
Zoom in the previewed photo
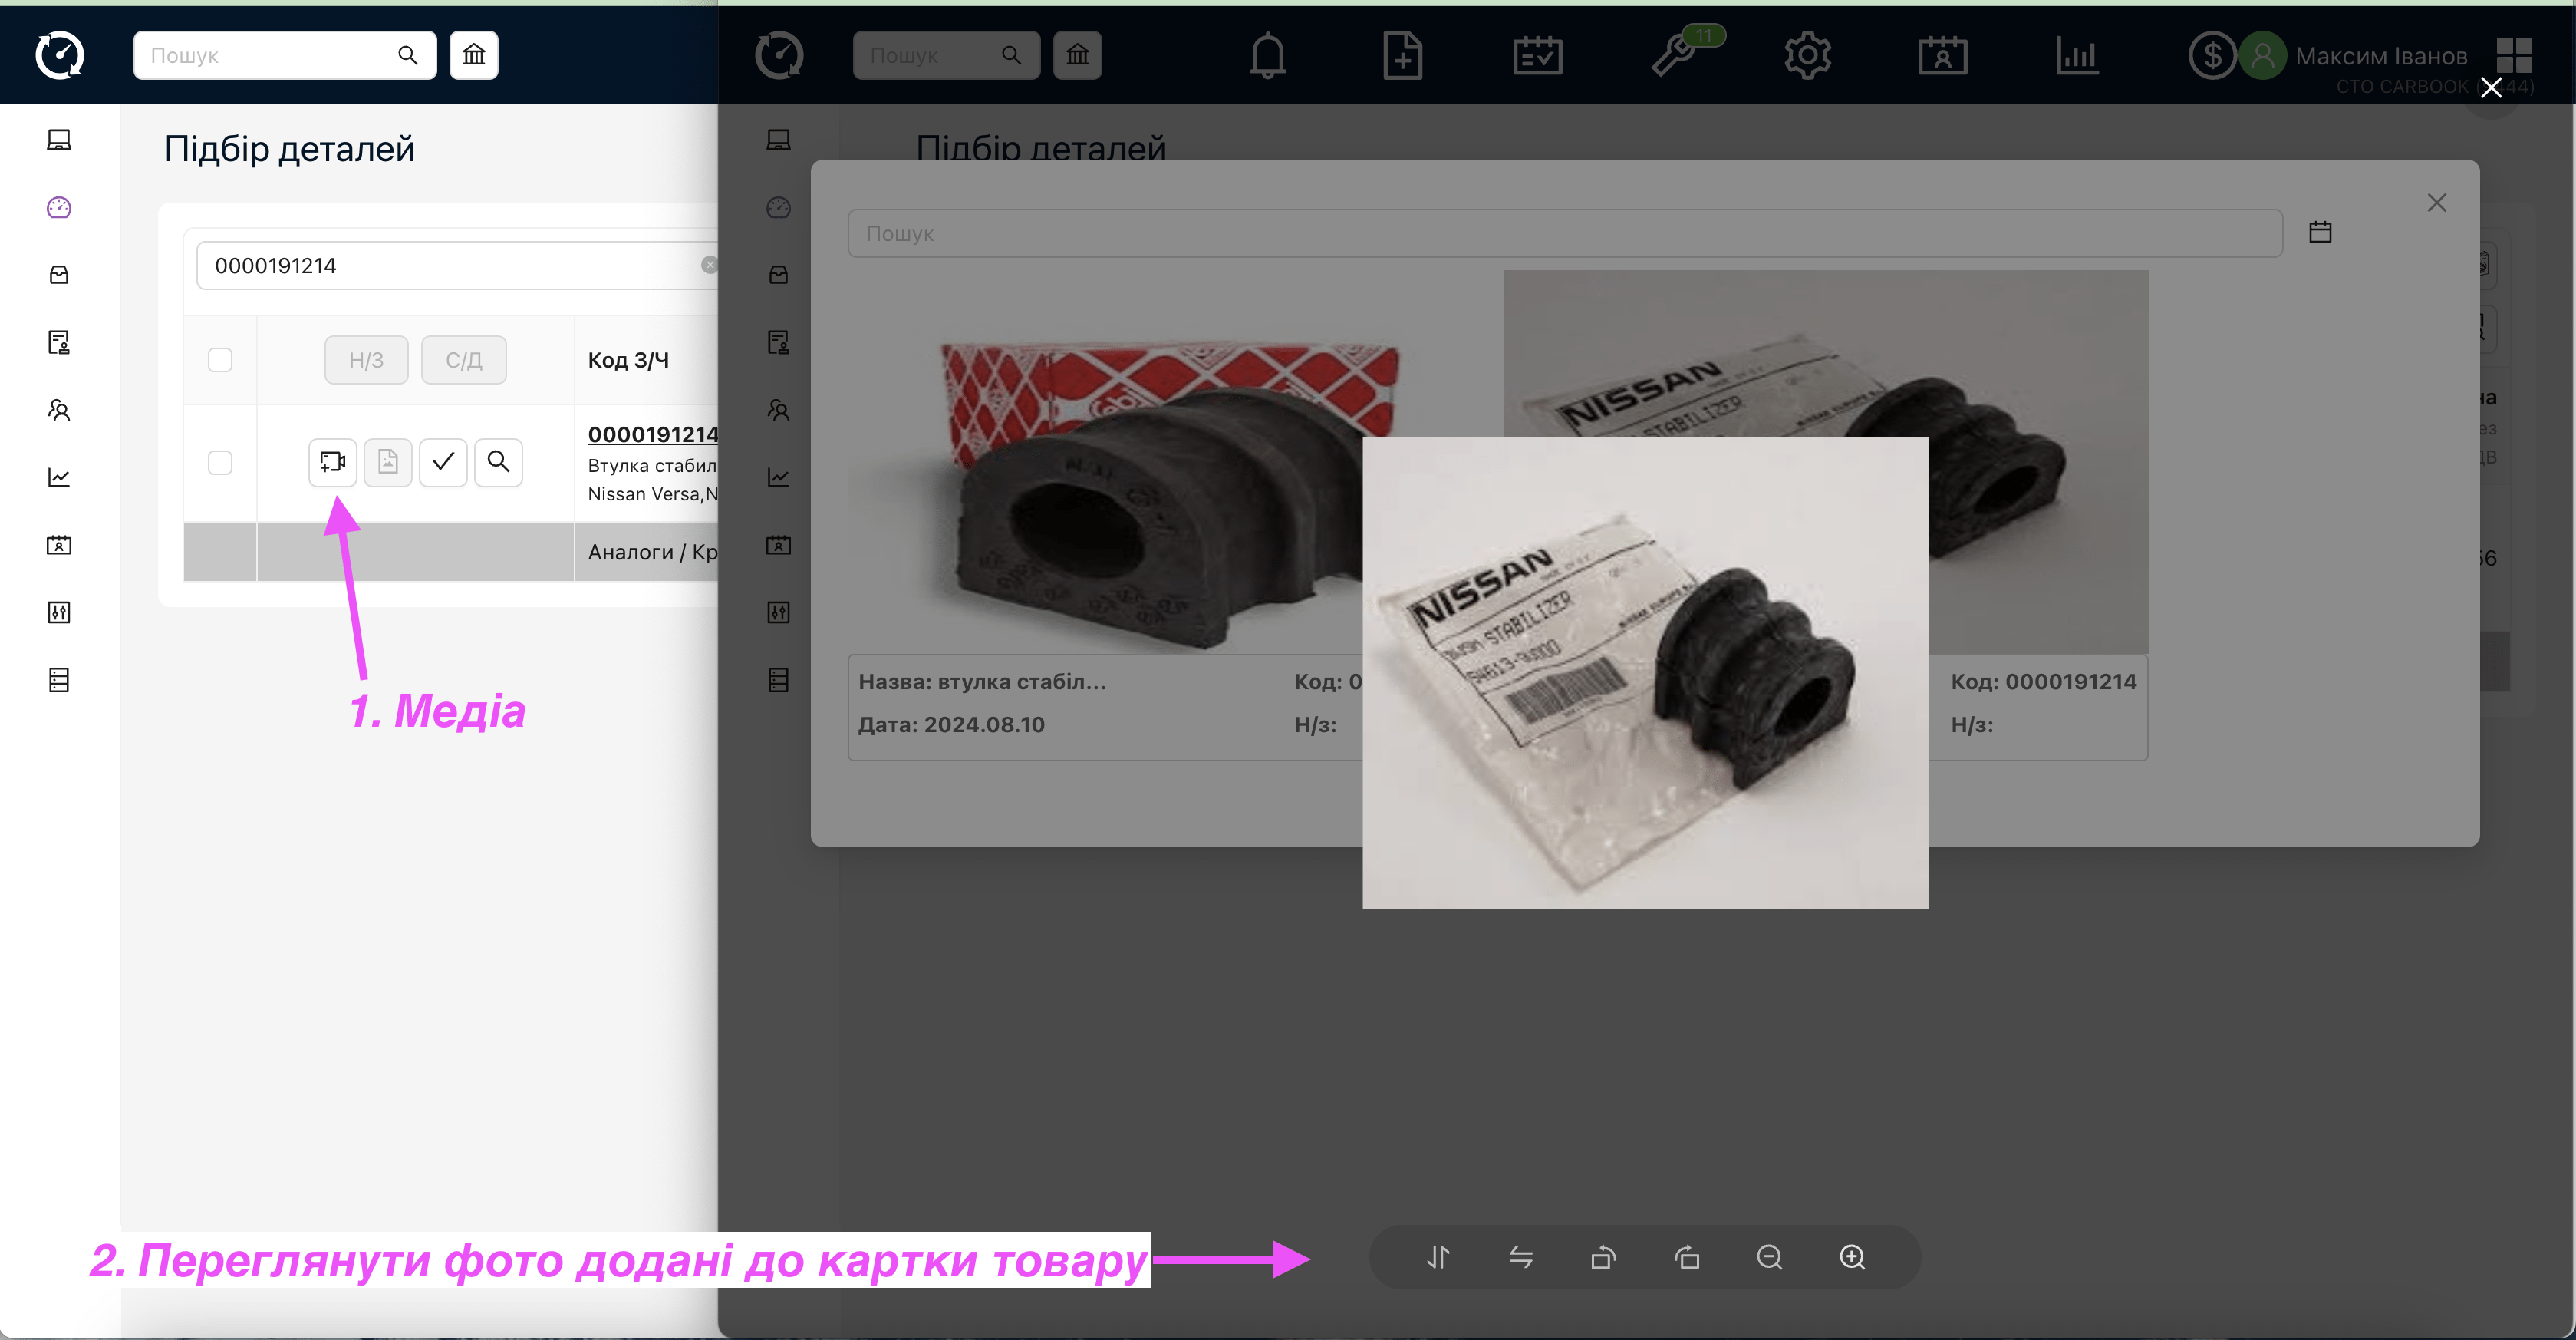pos(1852,1257)
